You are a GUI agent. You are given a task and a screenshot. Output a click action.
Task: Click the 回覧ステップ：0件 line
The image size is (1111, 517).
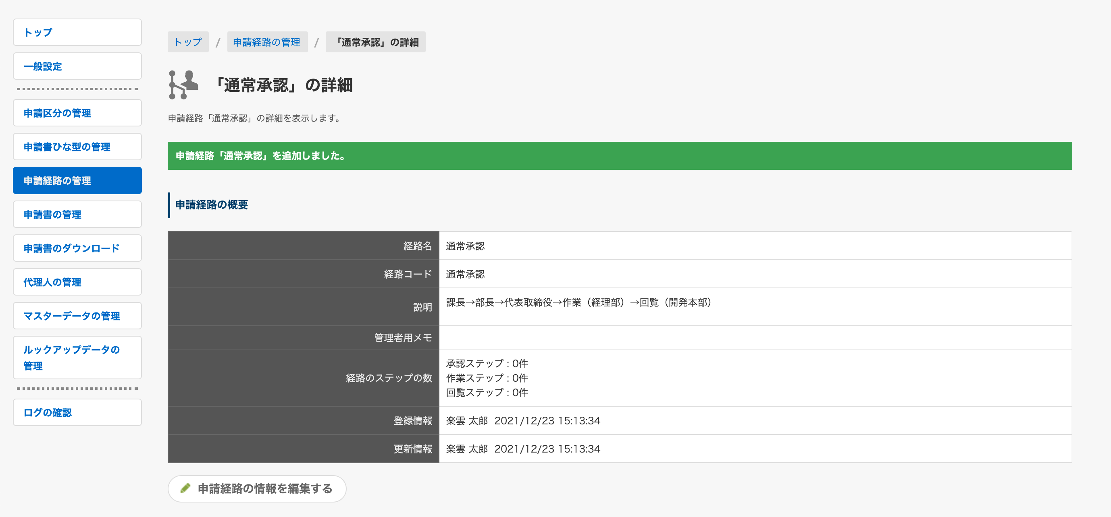coord(487,393)
